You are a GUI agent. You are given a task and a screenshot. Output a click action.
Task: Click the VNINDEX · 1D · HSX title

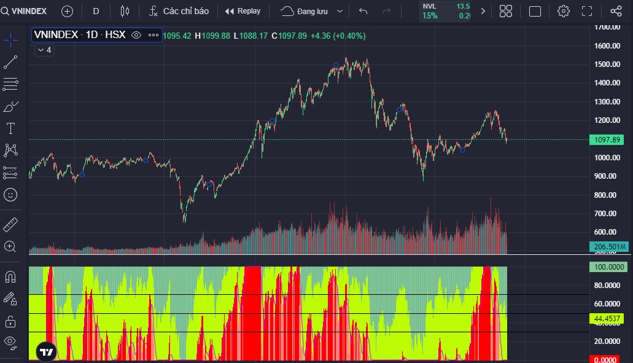click(80, 35)
